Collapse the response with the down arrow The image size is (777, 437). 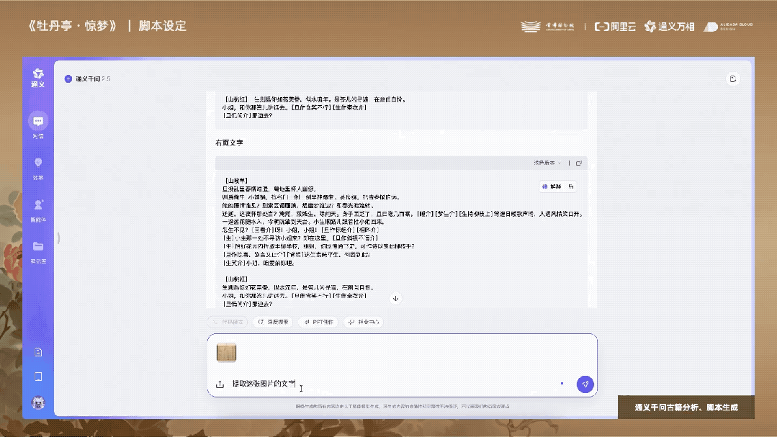(395, 298)
